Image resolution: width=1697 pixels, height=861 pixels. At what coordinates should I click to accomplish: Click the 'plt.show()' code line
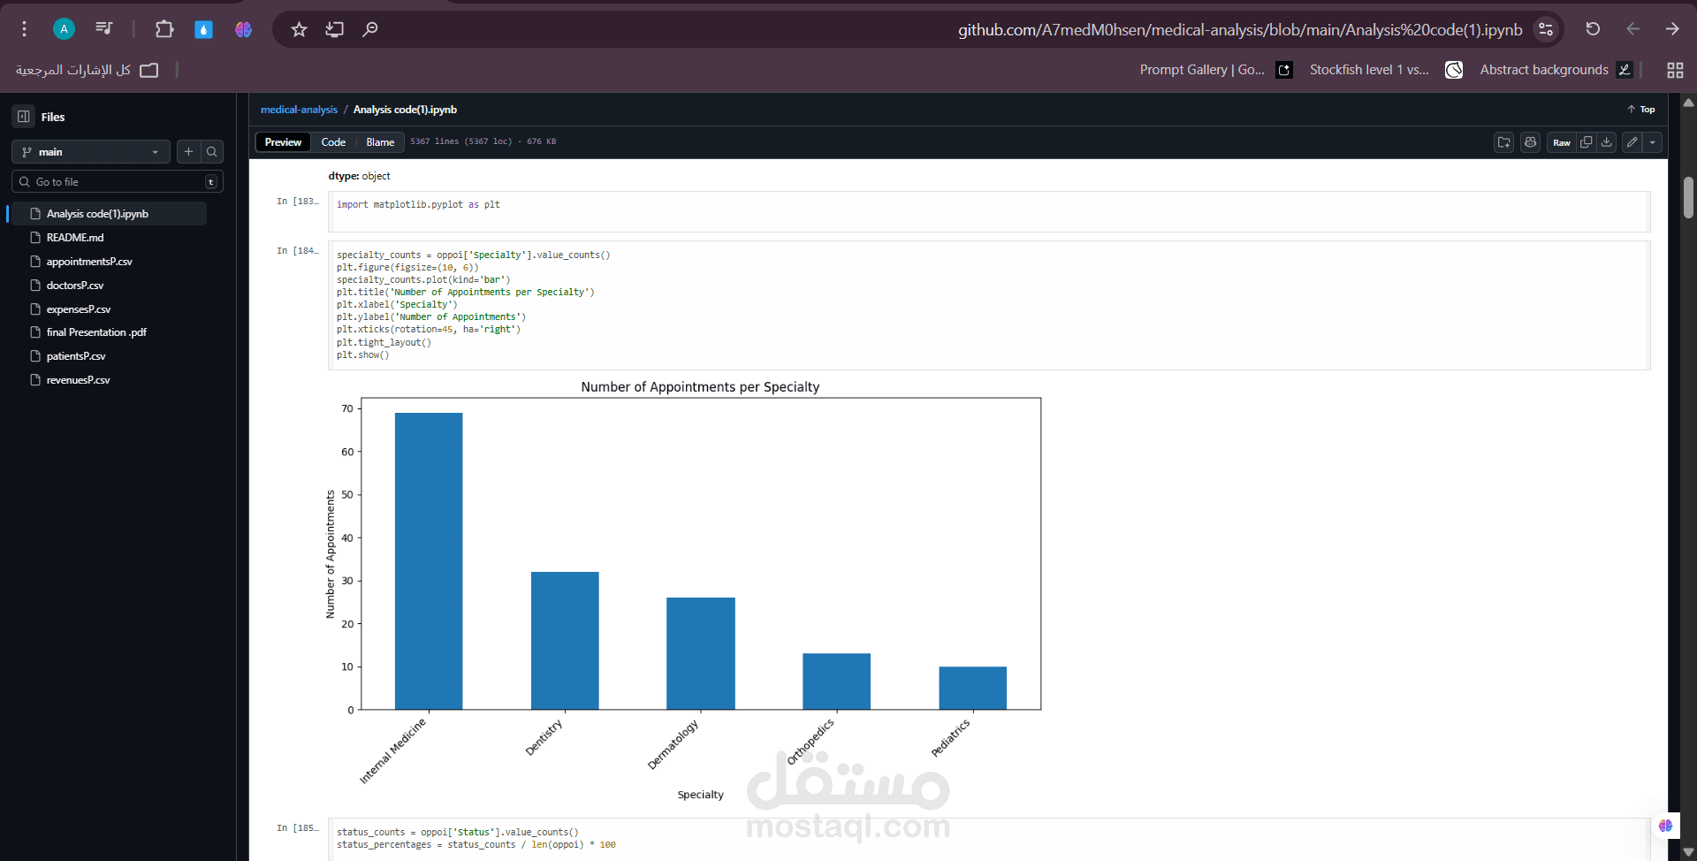pyautogui.click(x=362, y=355)
